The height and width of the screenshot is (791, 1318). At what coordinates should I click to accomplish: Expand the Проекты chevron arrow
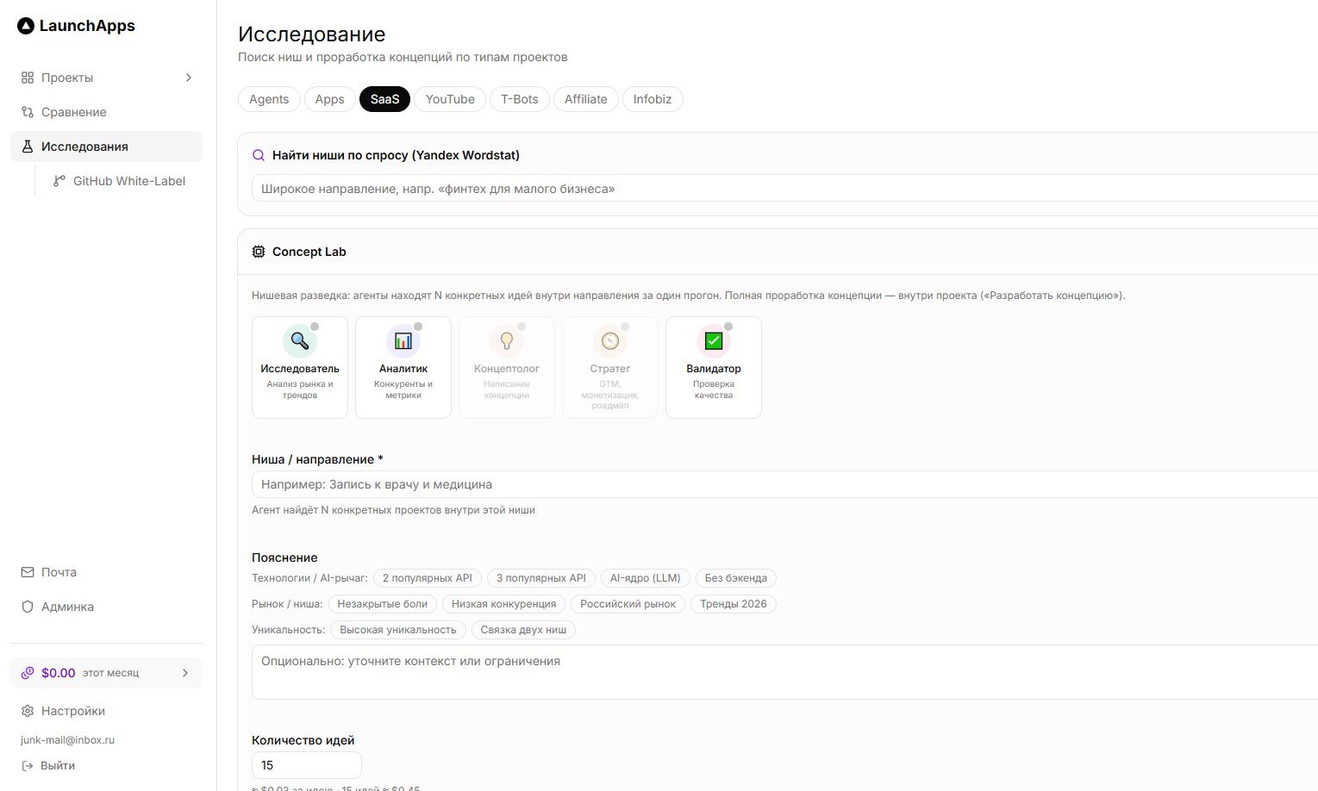[189, 78]
